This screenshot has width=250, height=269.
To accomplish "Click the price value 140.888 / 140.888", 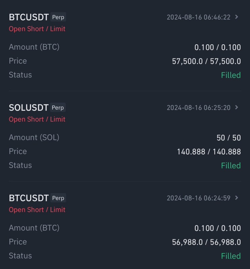I will (209, 152).
